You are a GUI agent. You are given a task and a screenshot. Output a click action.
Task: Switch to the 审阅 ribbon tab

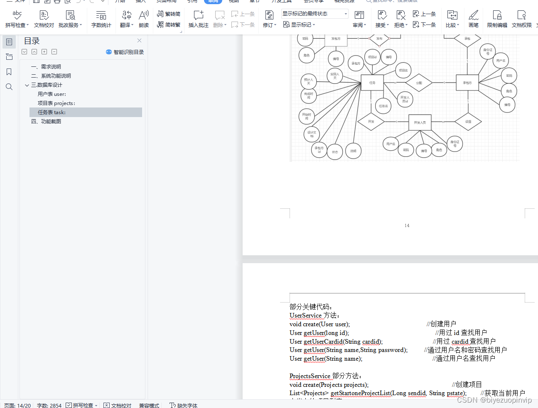[x=213, y=1]
